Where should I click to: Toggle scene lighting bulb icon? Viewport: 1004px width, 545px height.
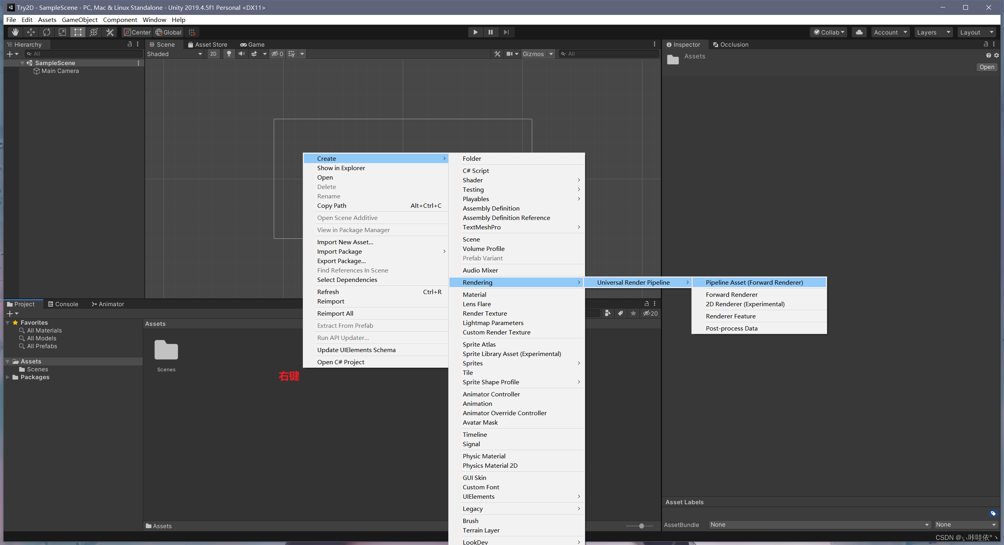pyautogui.click(x=229, y=54)
